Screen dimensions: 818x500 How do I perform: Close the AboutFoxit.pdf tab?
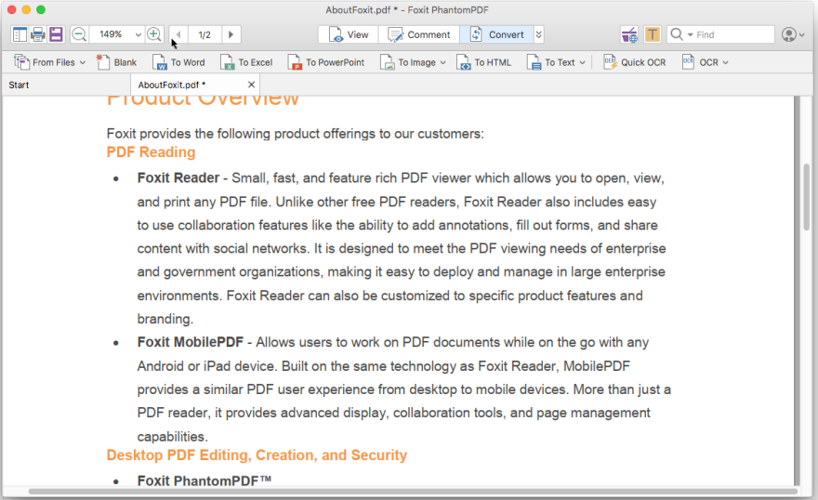coord(252,85)
